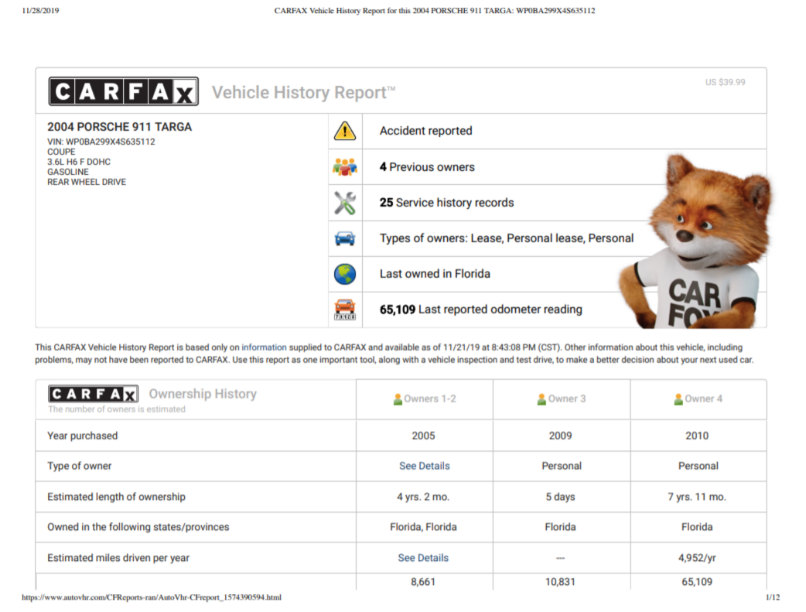Click the blue car types of owners icon
806x612 pixels.
345,238
